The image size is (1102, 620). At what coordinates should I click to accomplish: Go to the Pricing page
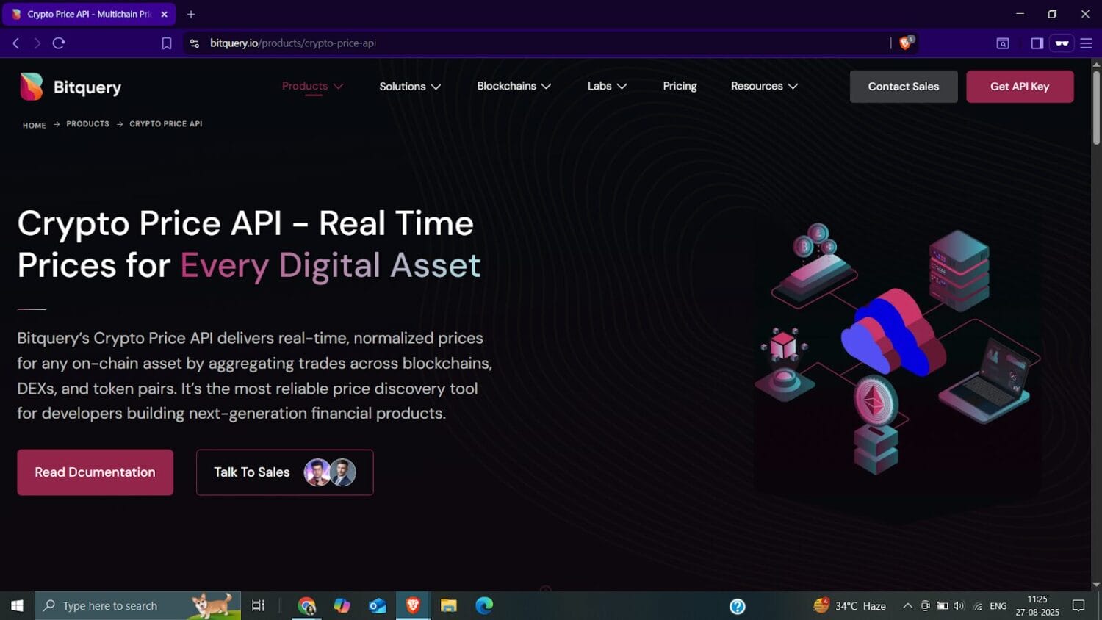(x=680, y=86)
